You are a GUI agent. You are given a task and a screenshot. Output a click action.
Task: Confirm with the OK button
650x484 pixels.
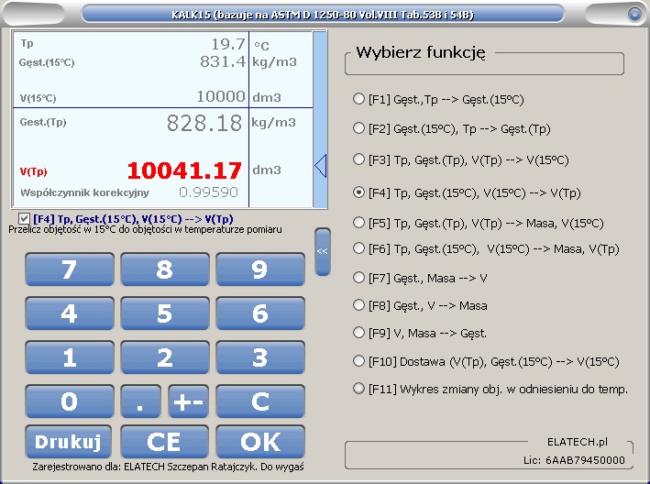[260, 442]
